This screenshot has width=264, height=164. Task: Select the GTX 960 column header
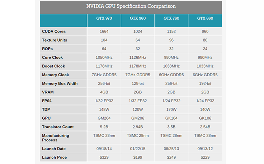pos(138,18)
